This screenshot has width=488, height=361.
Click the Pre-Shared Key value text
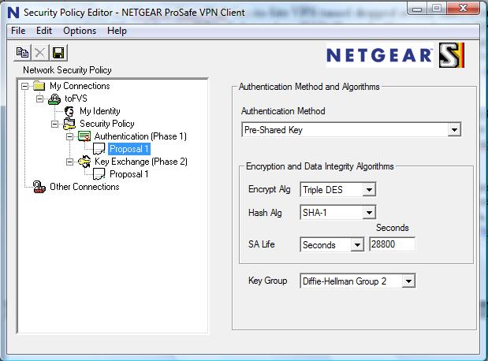point(274,130)
